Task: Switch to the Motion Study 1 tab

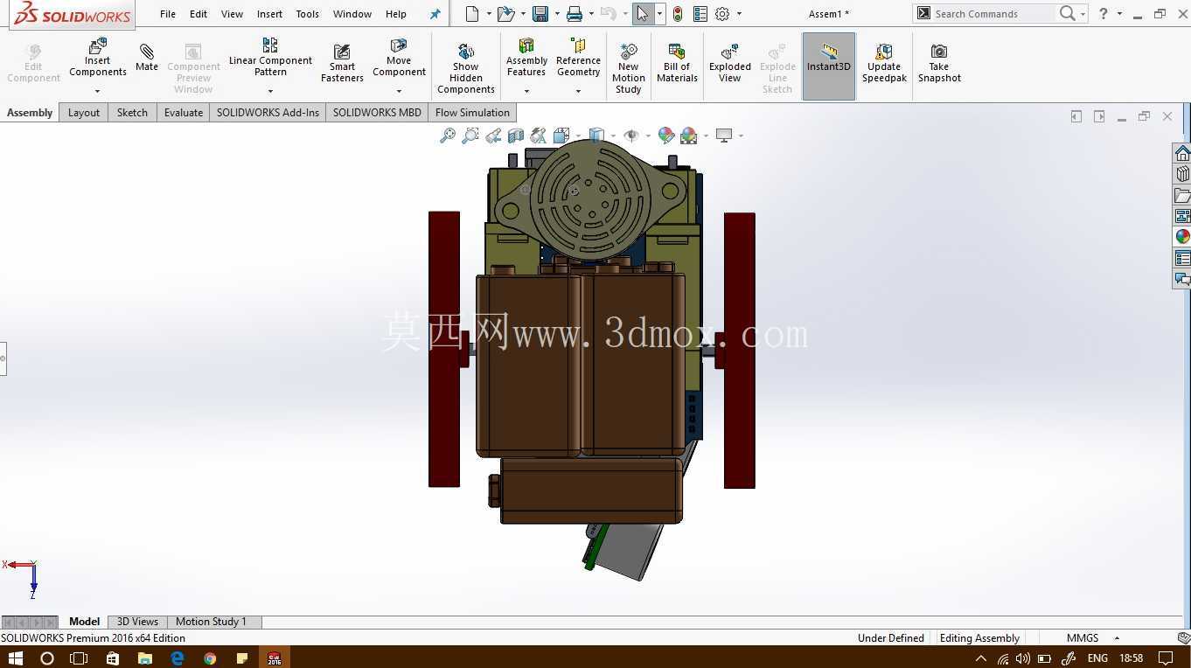Action: click(x=211, y=622)
